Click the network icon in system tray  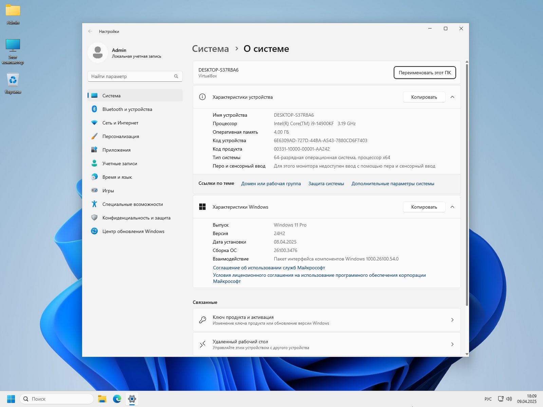coord(501,399)
